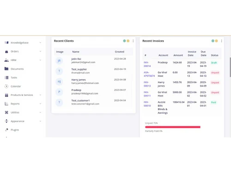Image resolution: width=231 pixels, height=173 pixels.
Task: Click the HRM people icon
Action: [6, 60]
